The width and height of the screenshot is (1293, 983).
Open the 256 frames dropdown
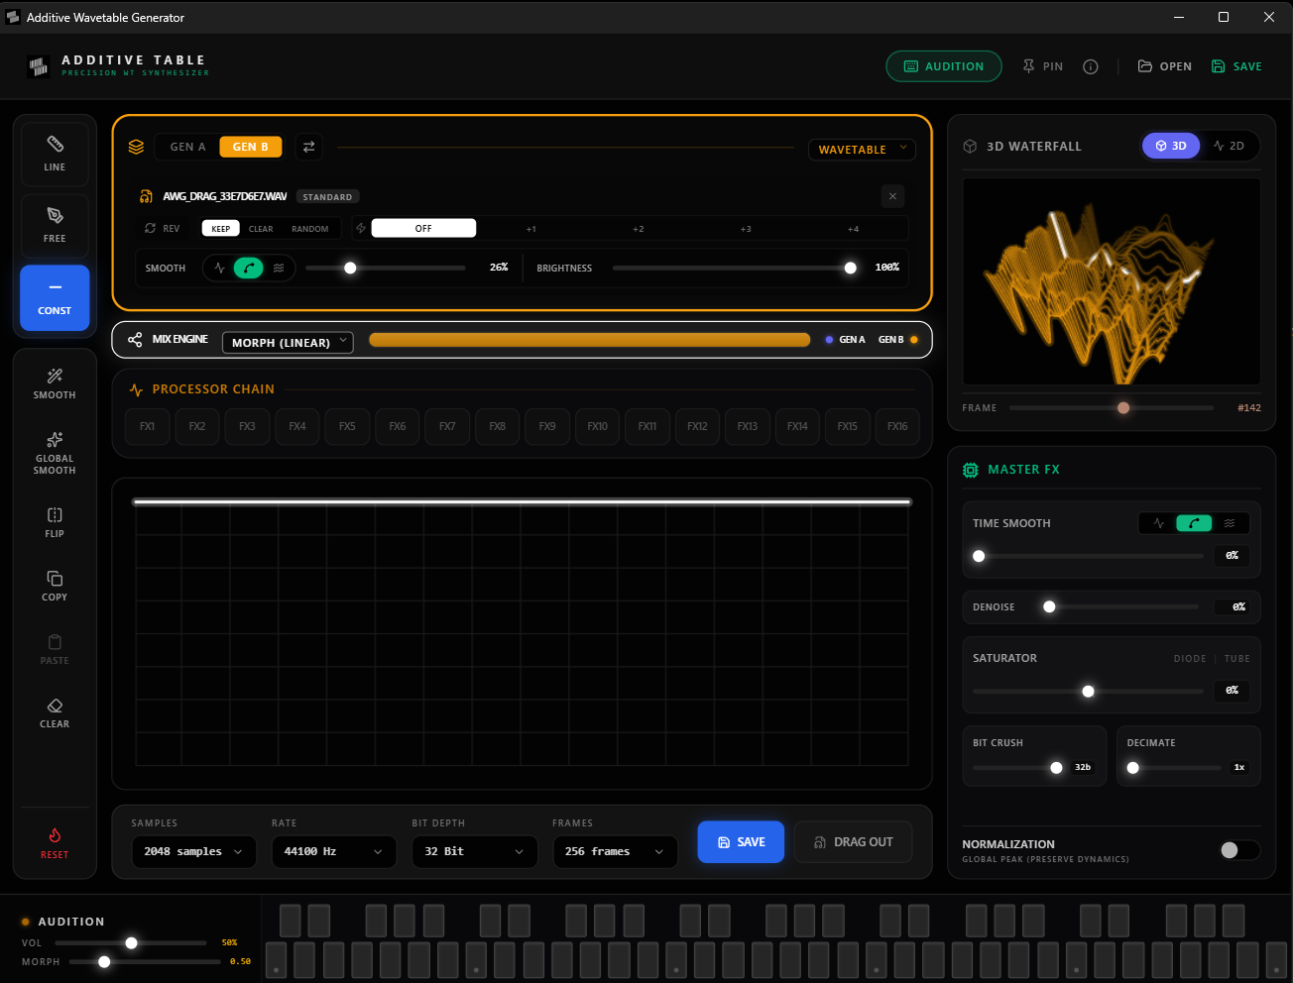click(x=615, y=851)
